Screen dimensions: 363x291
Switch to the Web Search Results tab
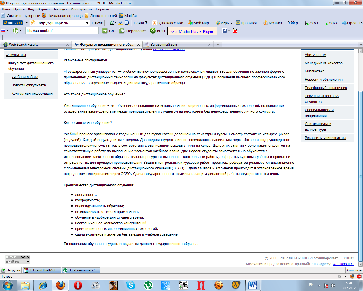point(36,45)
